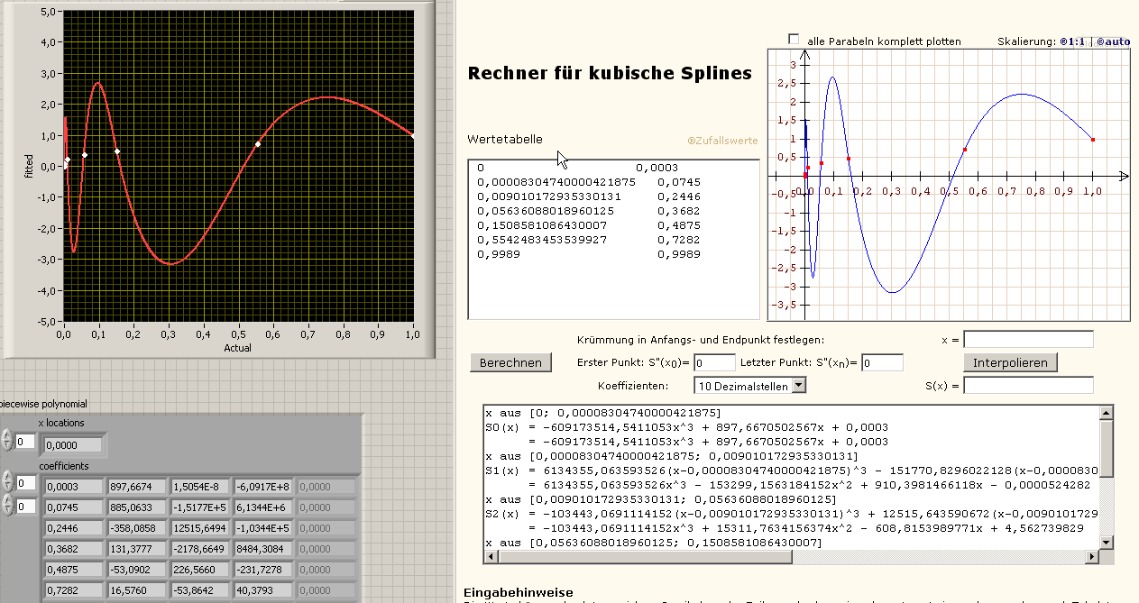Enable 'alle Parabeln komplett plotten' checkbox
The image size is (1139, 603).
point(794,40)
